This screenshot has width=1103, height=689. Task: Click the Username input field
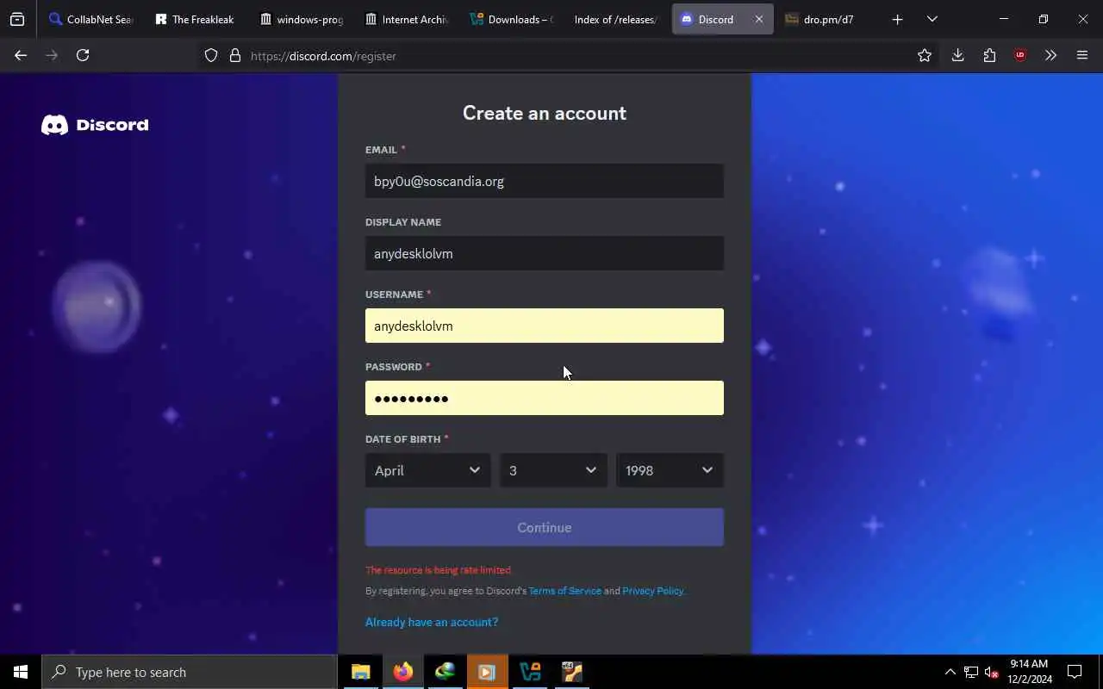545,326
